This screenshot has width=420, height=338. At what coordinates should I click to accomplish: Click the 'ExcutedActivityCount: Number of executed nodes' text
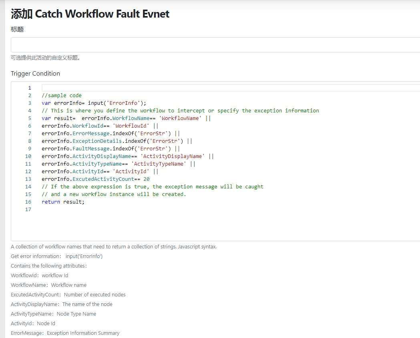(68, 295)
